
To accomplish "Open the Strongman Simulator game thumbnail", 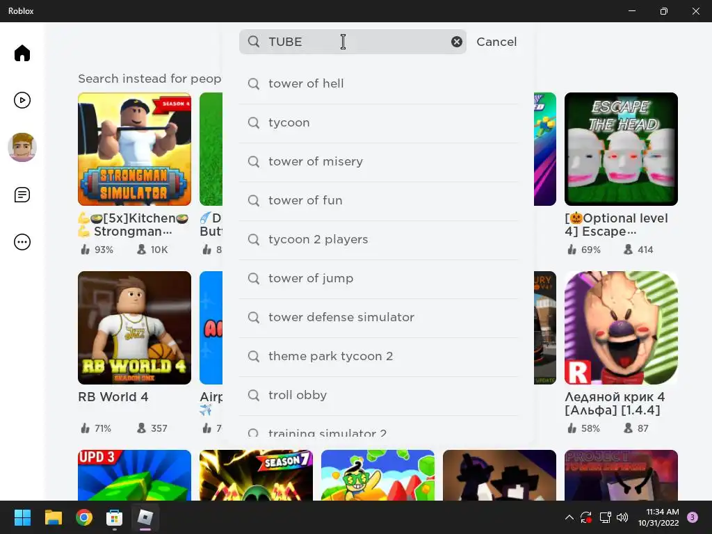I will pyautogui.click(x=134, y=149).
